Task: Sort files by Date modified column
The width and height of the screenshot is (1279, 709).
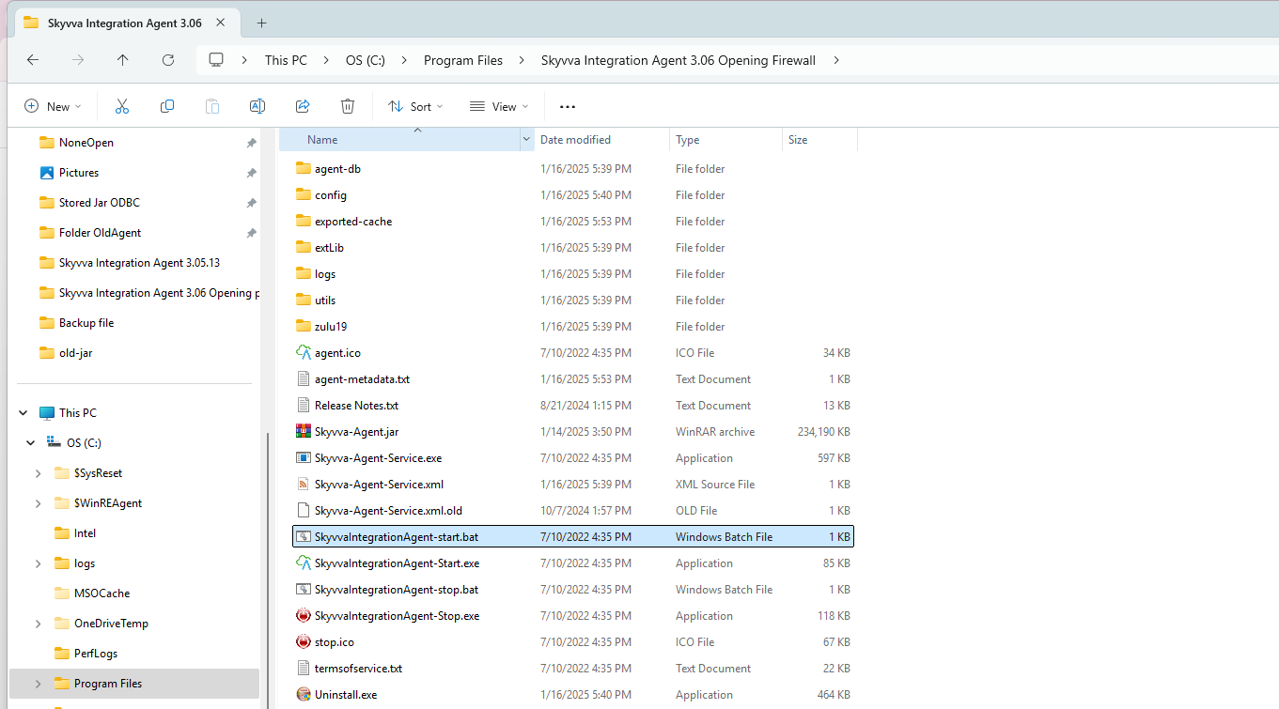Action: [575, 140]
